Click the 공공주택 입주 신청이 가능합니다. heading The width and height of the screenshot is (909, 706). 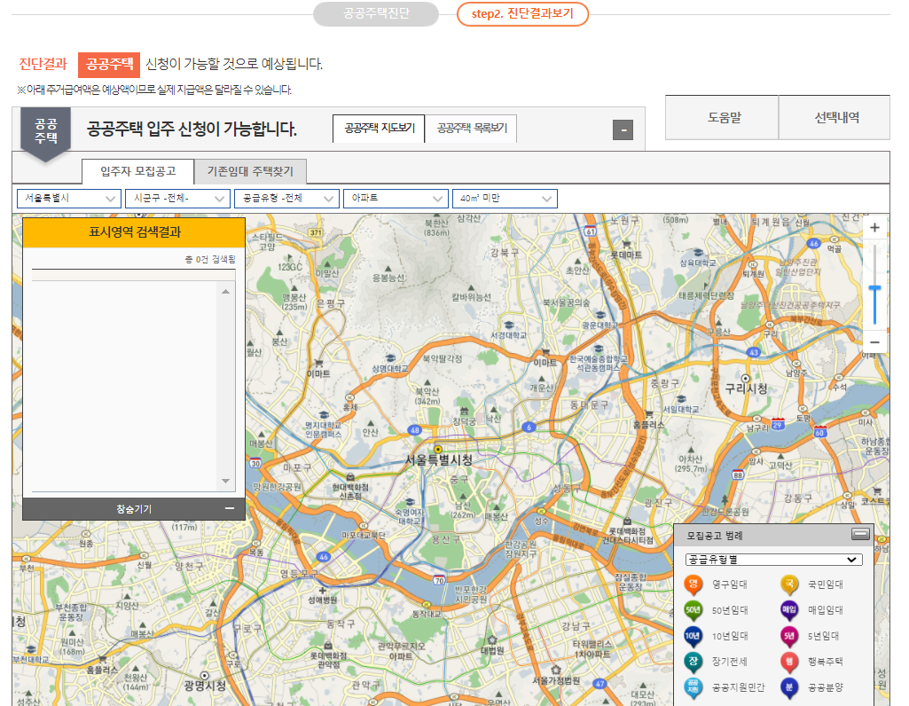click(x=192, y=129)
